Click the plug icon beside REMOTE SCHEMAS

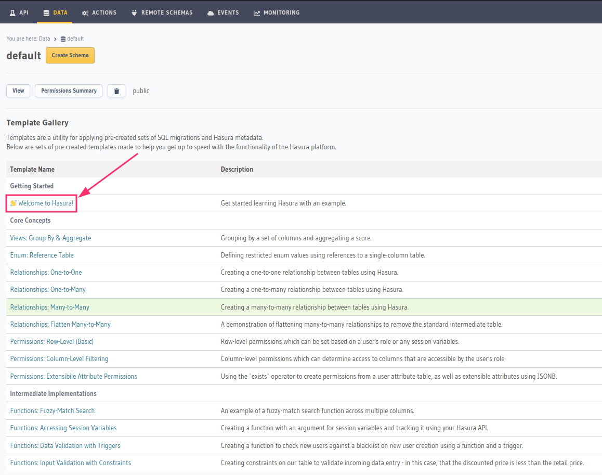coord(134,12)
